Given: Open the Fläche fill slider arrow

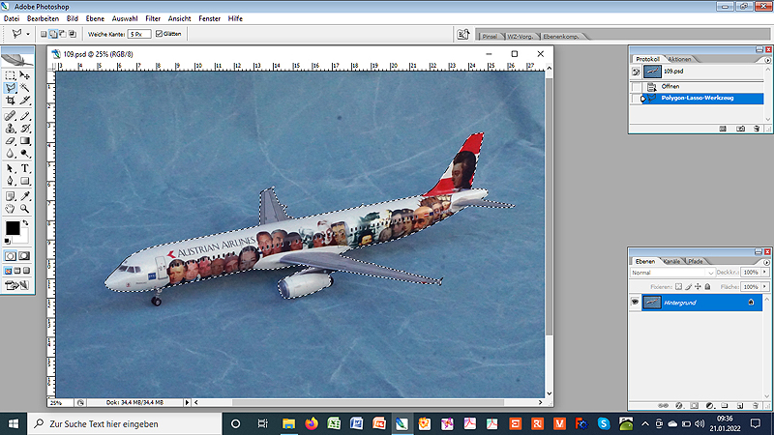Looking at the screenshot, I should 764,286.
